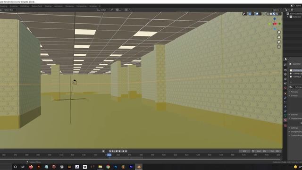This screenshot has height=170, width=302.
Task: Open the Scene properties tab icon
Action: [285, 84]
